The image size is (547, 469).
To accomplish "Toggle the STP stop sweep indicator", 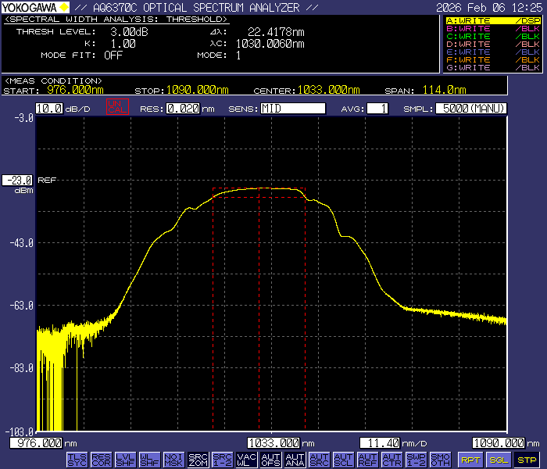I will click(527, 460).
